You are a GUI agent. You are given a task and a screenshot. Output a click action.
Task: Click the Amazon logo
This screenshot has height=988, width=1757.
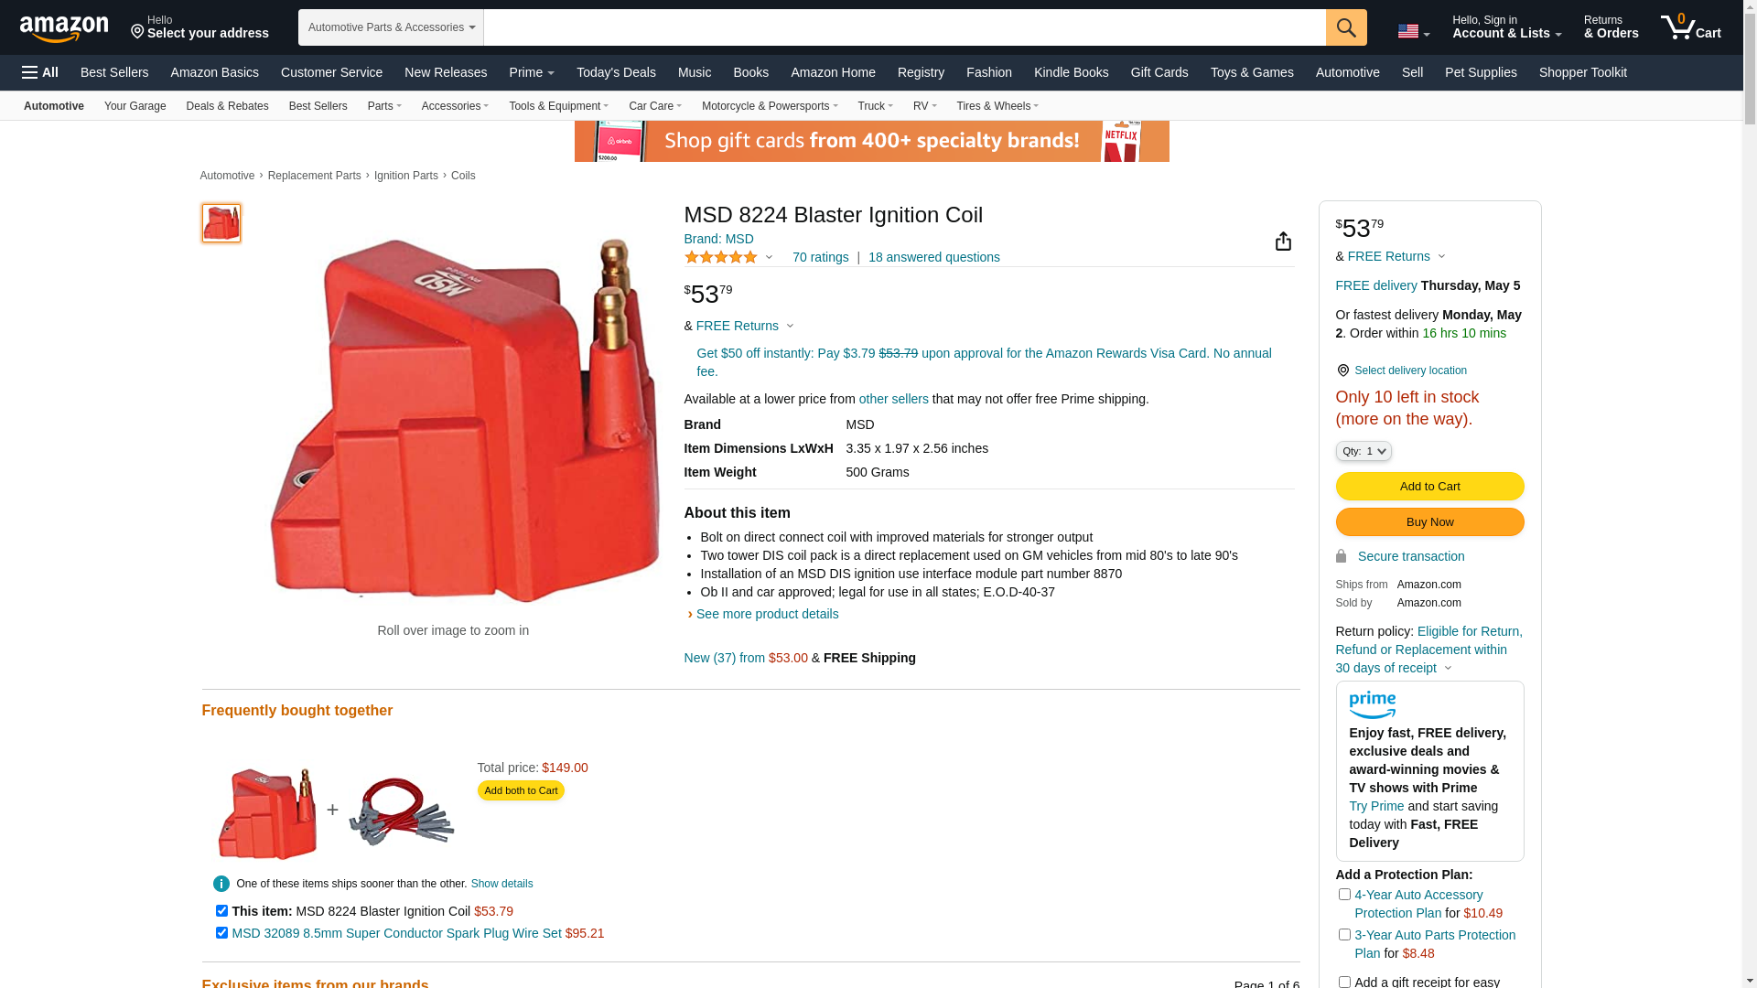64,28
